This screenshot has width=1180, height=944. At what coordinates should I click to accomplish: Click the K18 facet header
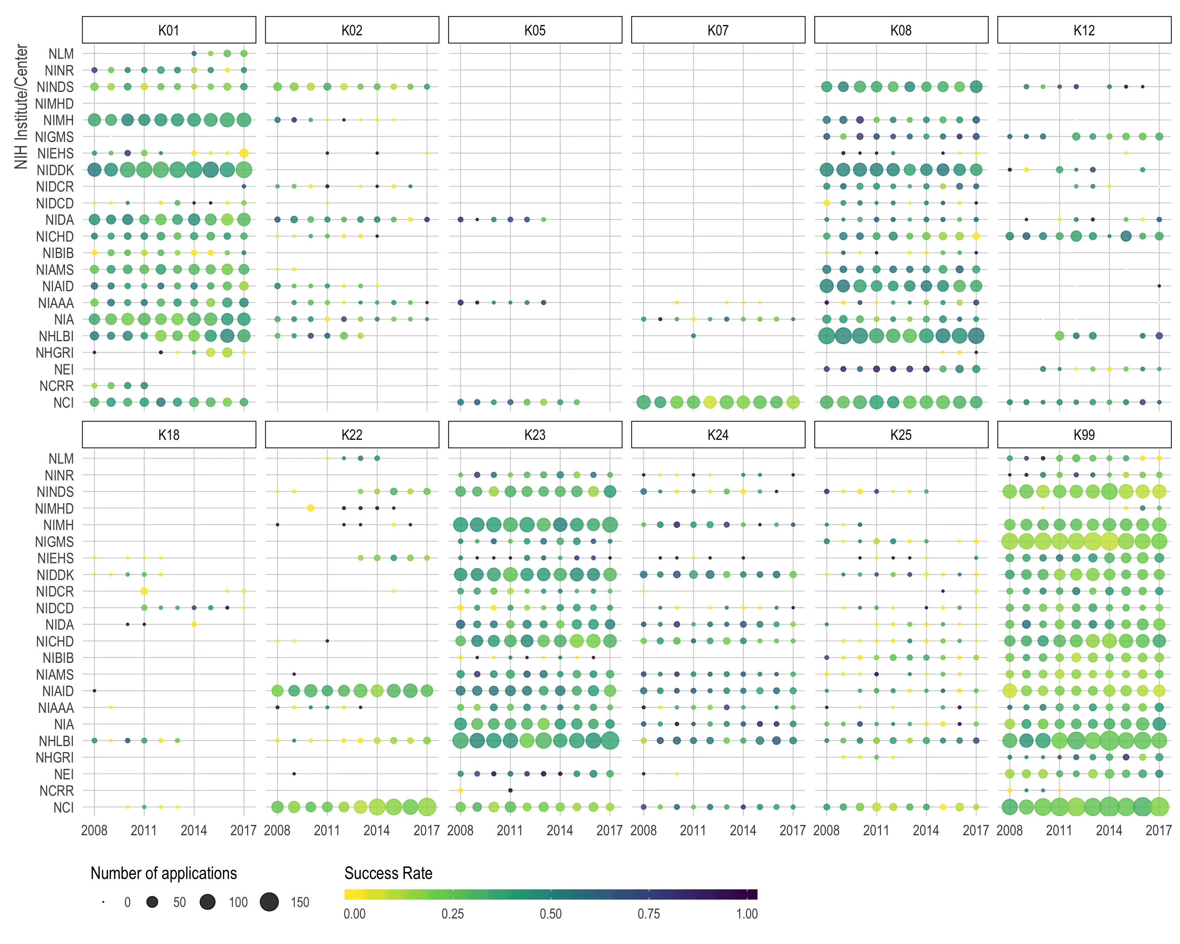(x=169, y=435)
